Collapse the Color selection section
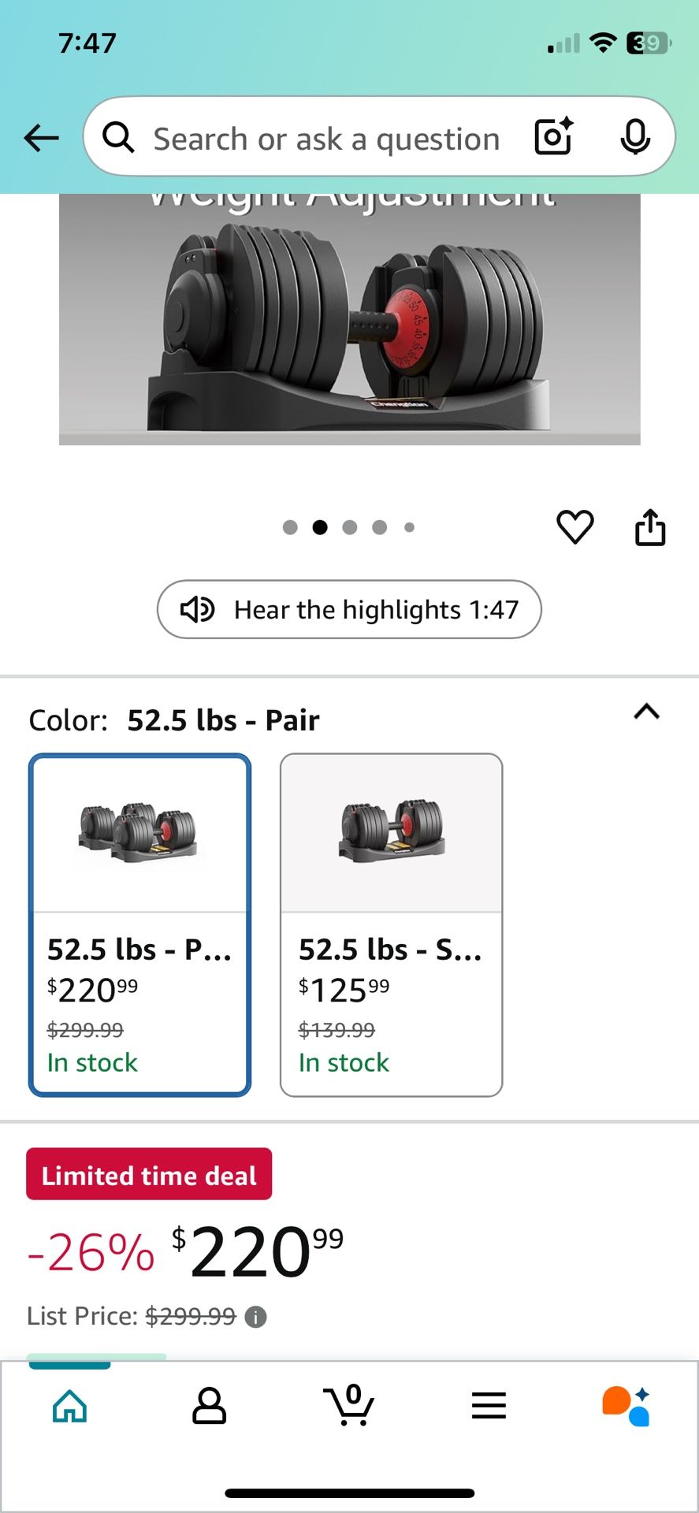 coord(646,713)
